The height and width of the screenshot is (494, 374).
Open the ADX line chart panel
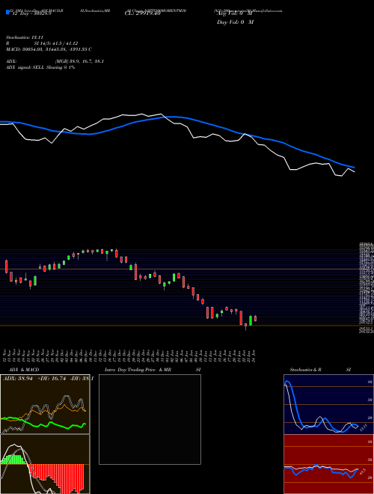(45, 404)
